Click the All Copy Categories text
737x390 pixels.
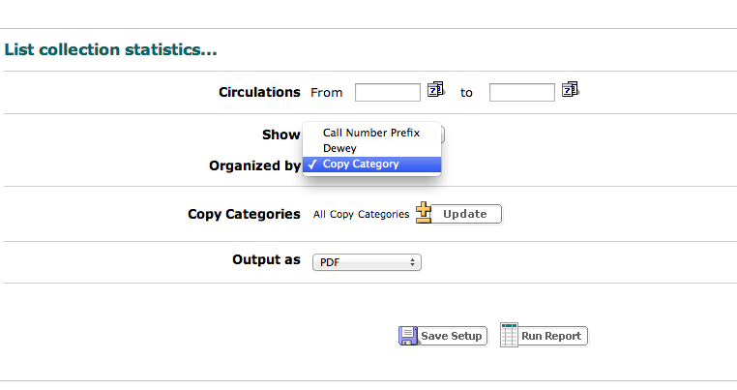(361, 214)
